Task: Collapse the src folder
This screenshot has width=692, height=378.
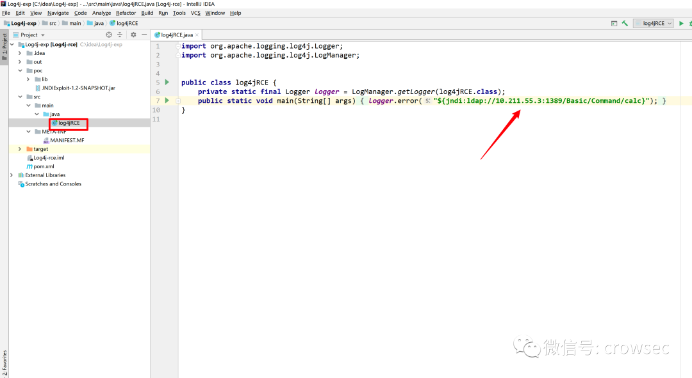Action: 20,97
